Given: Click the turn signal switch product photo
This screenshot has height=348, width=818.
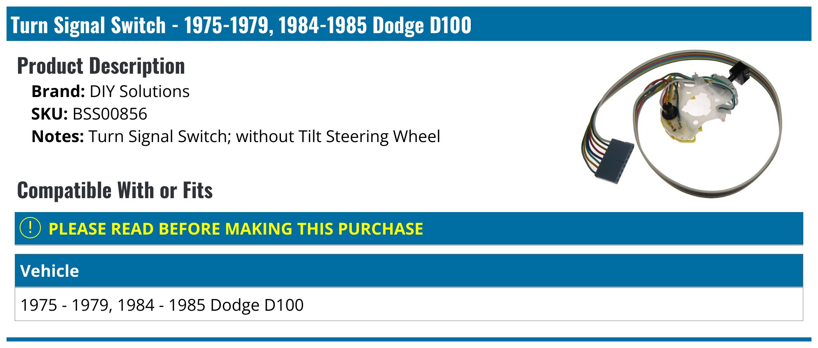Looking at the screenshot, I should click(681, 123).
